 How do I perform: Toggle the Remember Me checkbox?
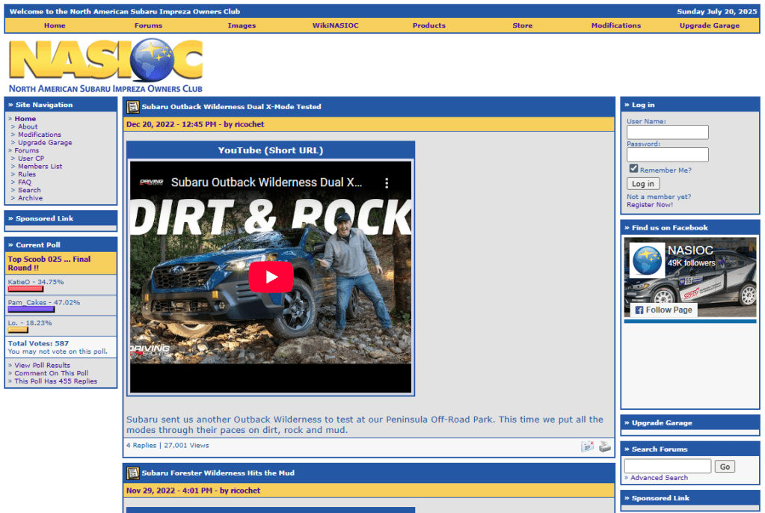pos(633,169)
